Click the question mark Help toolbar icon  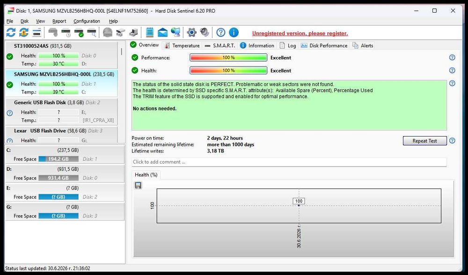[220, 33]
